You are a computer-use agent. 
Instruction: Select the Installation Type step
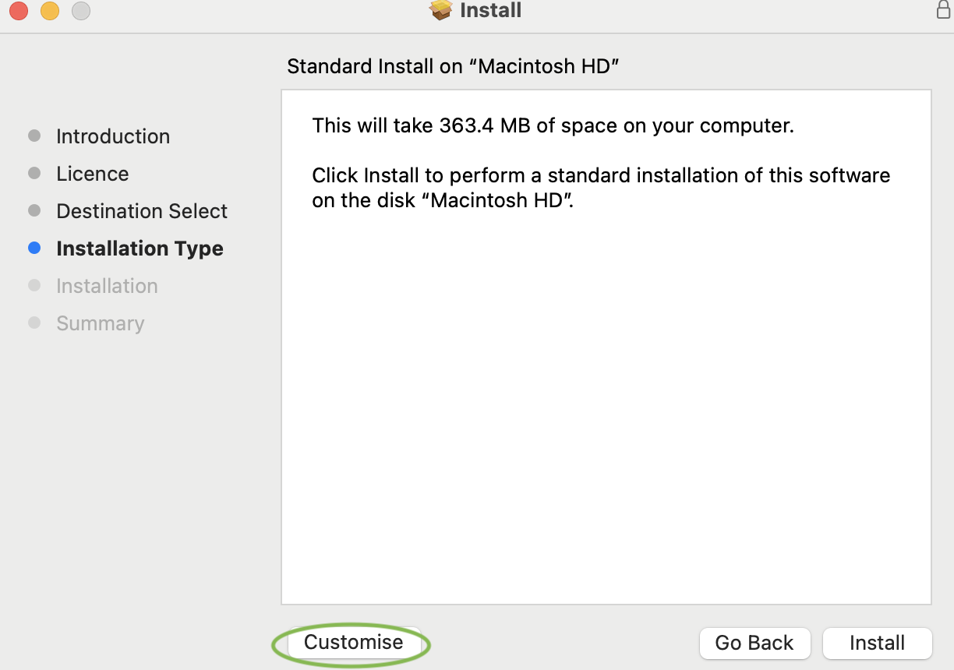(x=140, y=249)
